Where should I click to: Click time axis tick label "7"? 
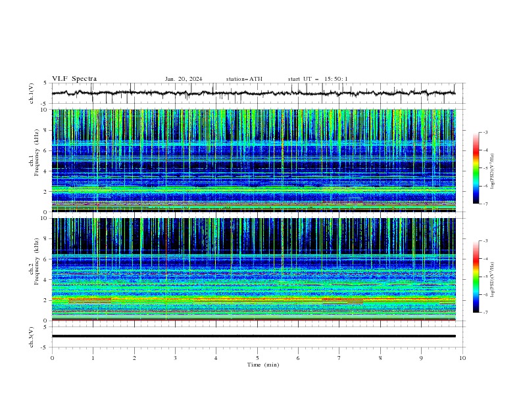click(339, 358)
